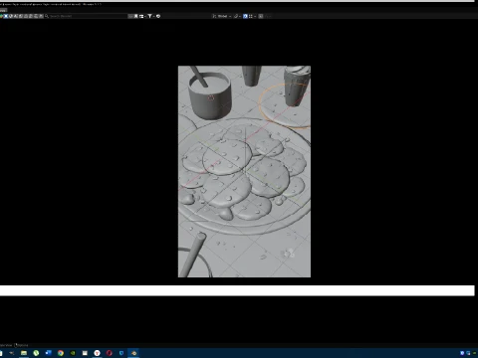The width and height of the screenshot is (478, 358).
Task: Open the Global transform orientation dropdown
Action: pos(222,16)
